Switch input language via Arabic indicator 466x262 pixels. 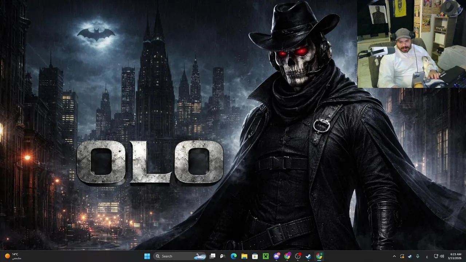point(427,256)
